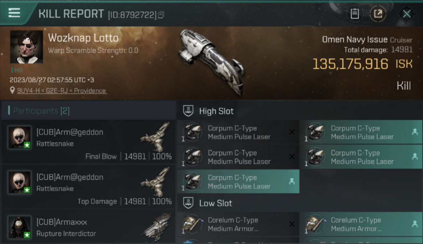Screen dimensions: 423x244
Task: Open the clipboard icon in header
Action: click(x=355, y=14)
